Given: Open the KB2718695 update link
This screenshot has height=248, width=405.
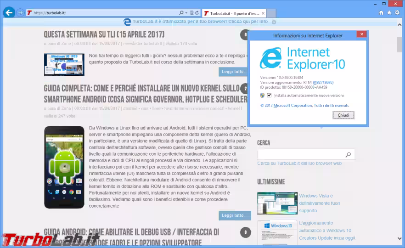Looking at the screenshot, I should point(323,82).
